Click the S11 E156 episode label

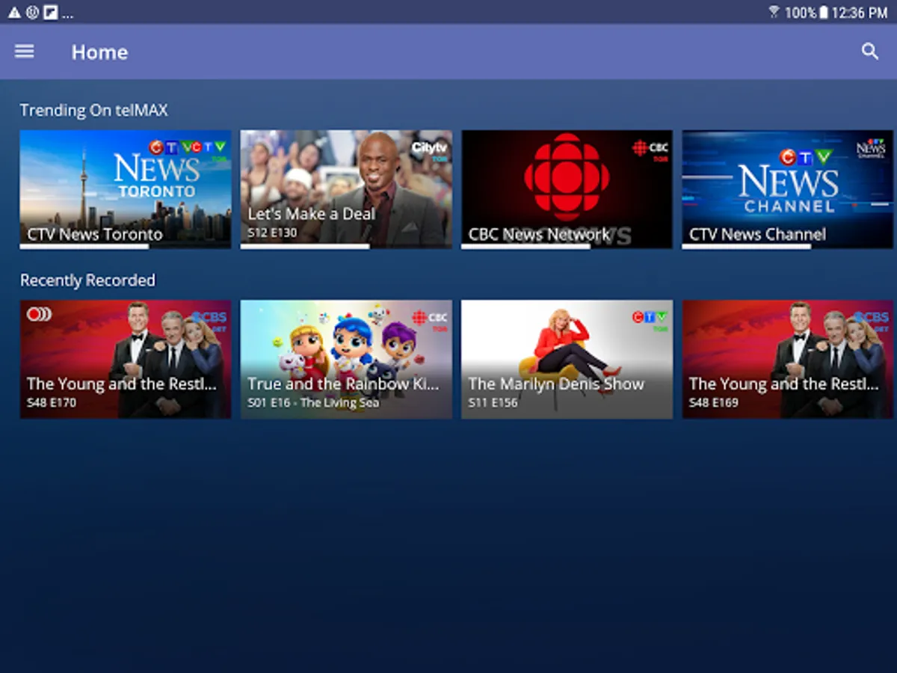click(493, 403)
